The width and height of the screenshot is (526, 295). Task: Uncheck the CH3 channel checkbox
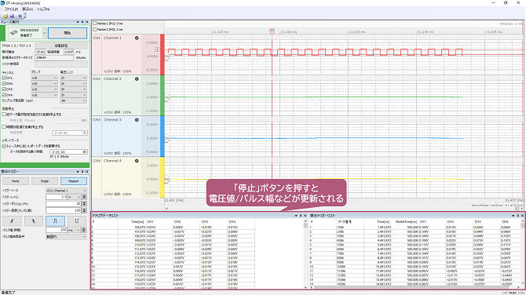[x=4, y=89]
